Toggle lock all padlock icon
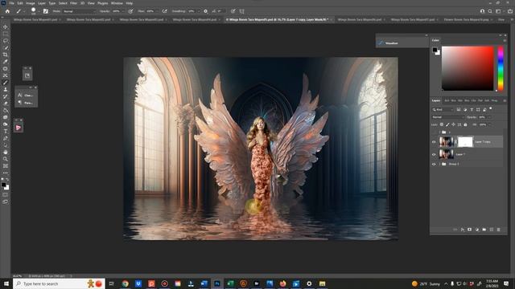 tap(465, 124)
